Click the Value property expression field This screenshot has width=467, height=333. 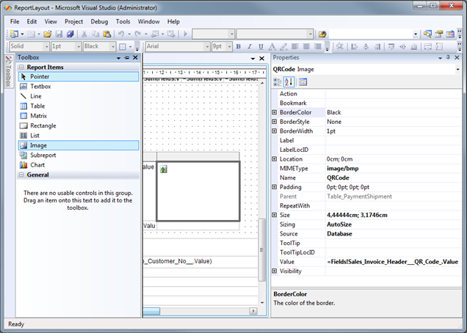pyautogui.click(x=392, y=261)
